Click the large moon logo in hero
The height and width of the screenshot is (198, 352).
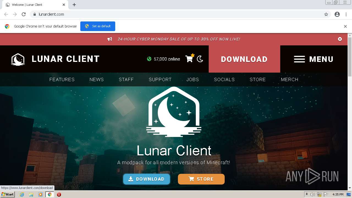coord(174,112)
